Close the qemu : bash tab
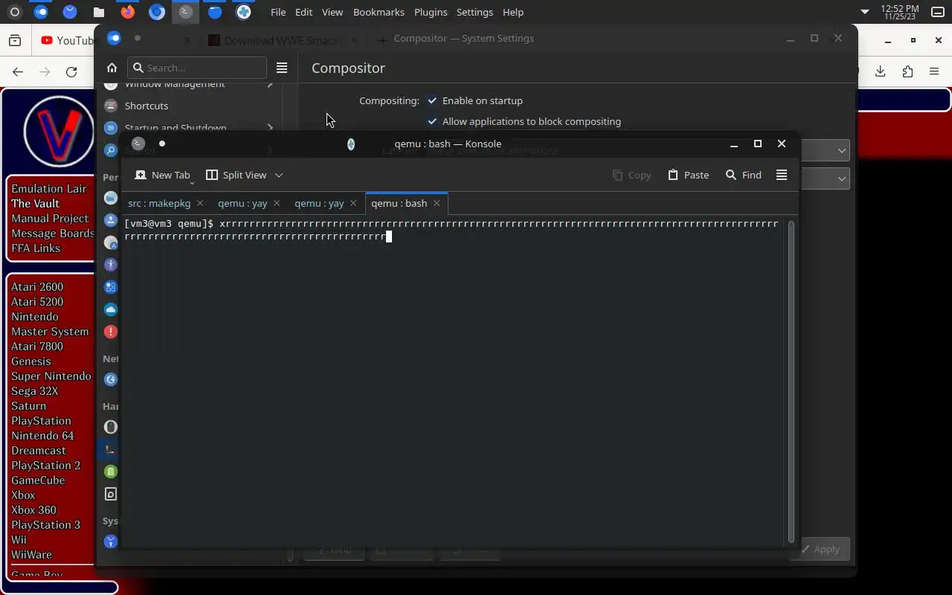Image resolution: width=952 pixels, height=595 pixels. tap(437, 203)
